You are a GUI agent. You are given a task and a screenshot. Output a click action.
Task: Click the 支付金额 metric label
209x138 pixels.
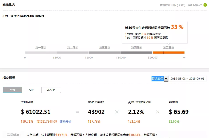(27, 102)
